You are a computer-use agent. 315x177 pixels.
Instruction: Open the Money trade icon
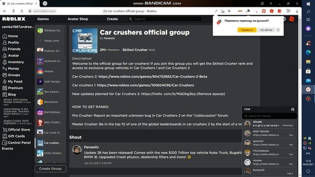[x=4, y=68]
